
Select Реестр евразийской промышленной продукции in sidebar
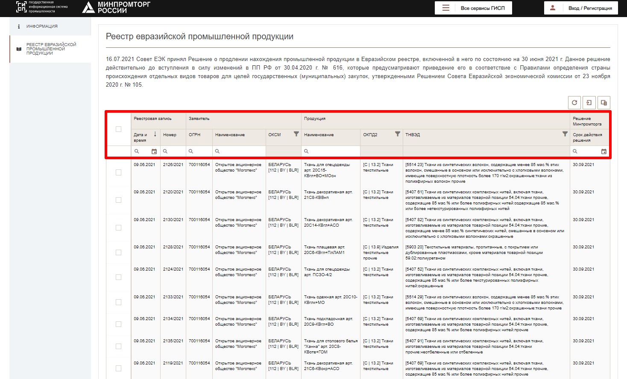51,49
